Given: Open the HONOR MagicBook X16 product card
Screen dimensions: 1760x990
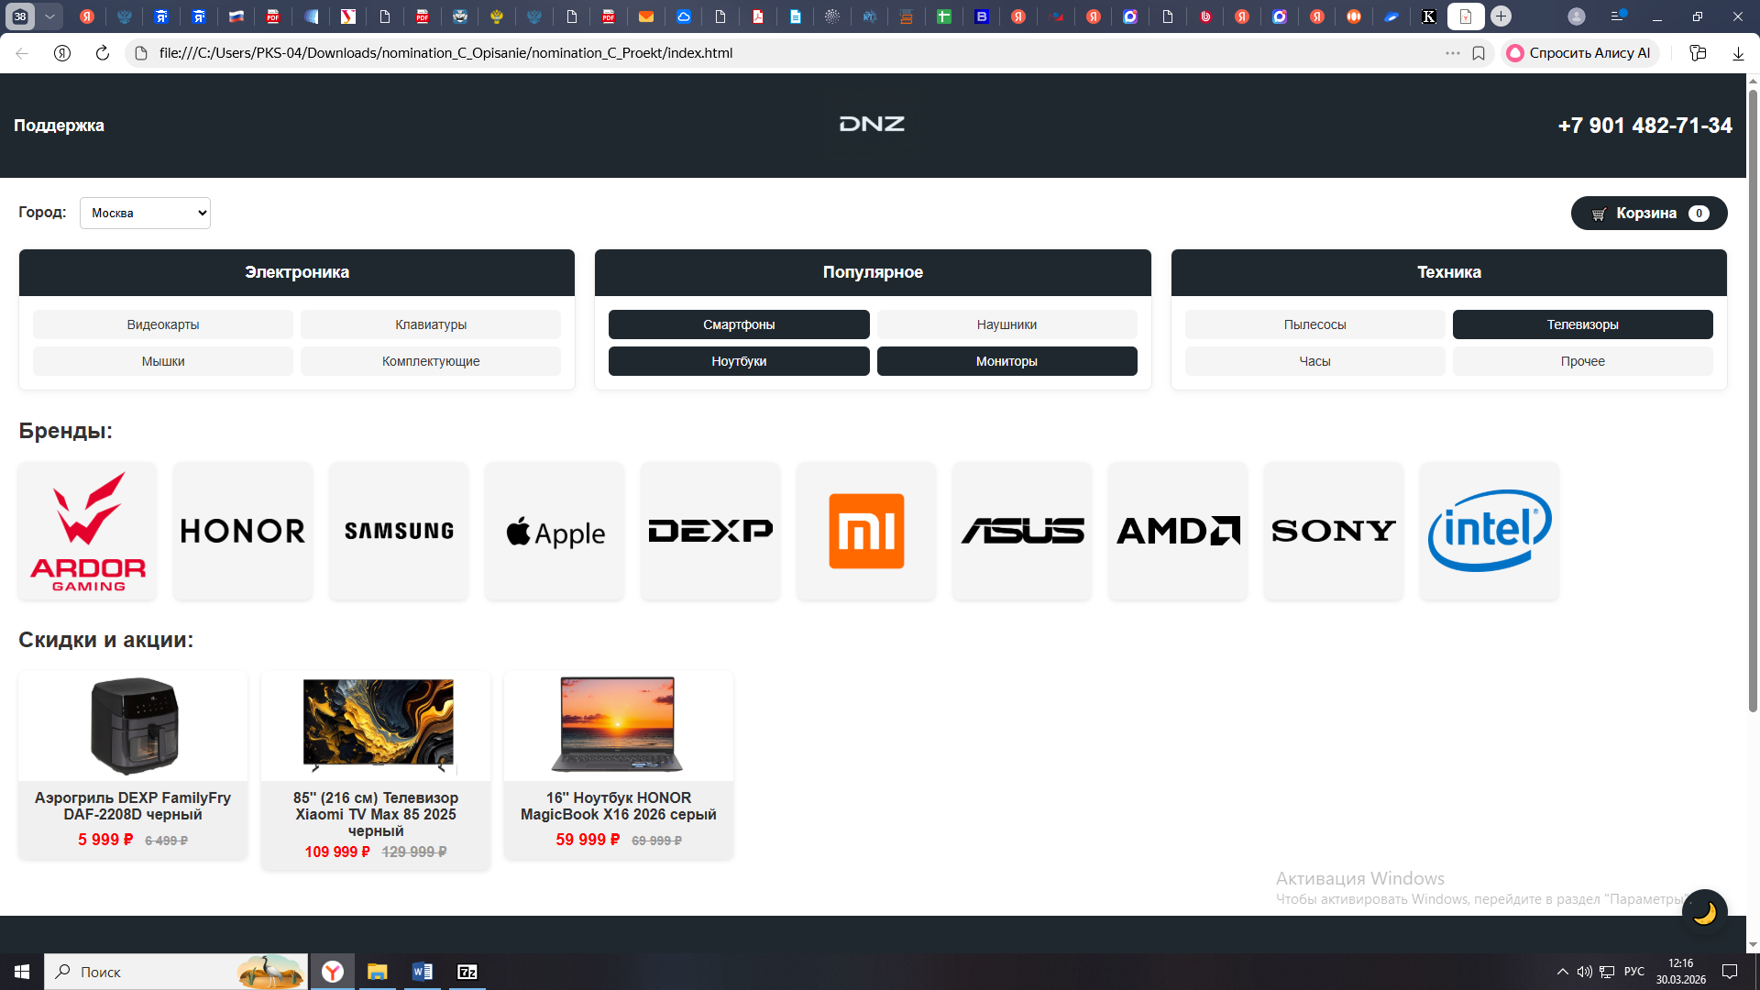Looking at the screenshot, I should (618, 765).
